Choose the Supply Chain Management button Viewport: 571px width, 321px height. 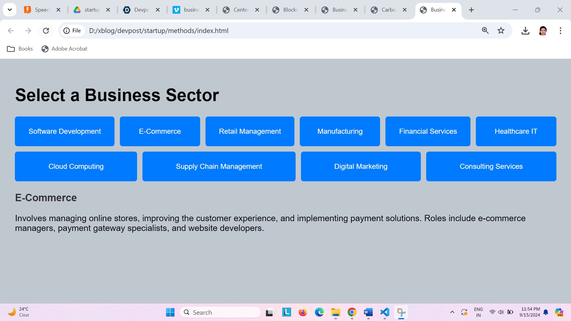219,166
